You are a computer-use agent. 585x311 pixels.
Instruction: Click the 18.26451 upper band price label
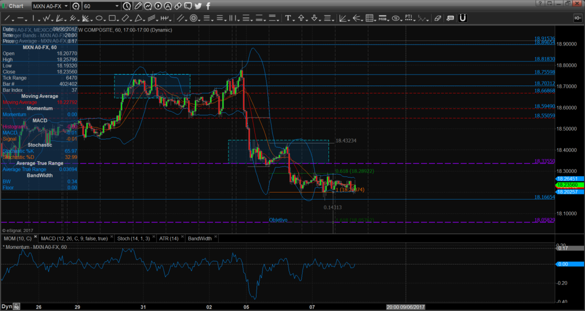[569, 179]
